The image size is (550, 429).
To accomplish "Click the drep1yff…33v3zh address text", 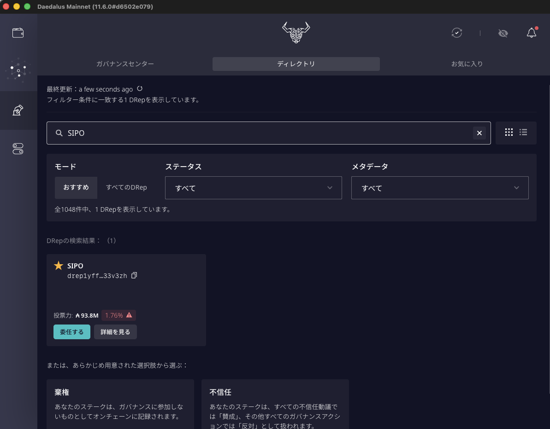I will click(97, 276).
